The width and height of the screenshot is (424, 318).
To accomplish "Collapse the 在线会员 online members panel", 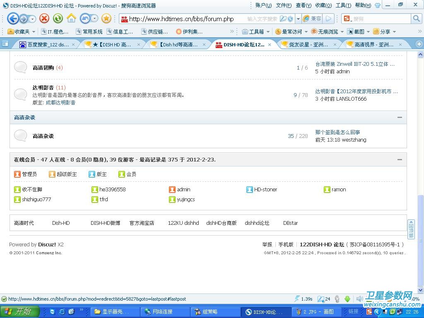I will click(x=400, y=159).
